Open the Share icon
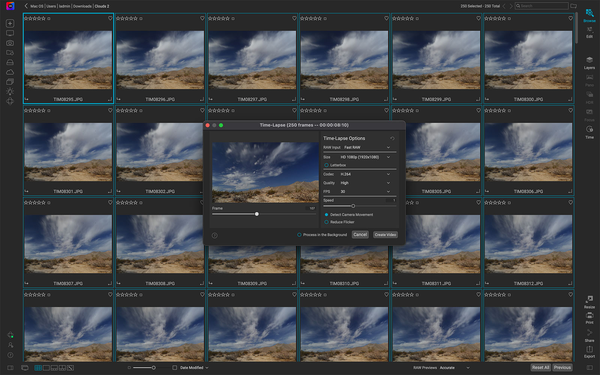This screenshot has height=375, width=600. point(589,333)
